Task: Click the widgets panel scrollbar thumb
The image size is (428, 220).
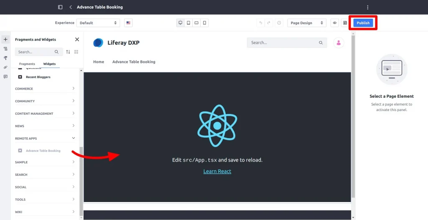Action: pyautogui.click(x=81, y=181)
